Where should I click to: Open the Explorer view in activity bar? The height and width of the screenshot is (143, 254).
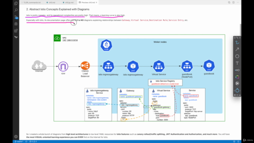point(16,3)
